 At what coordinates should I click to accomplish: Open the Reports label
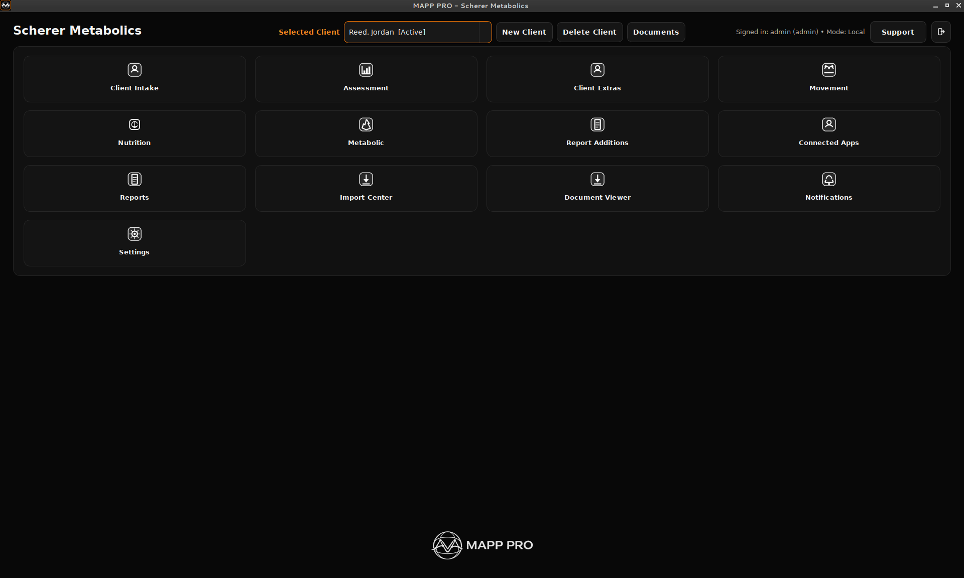tap(135, 198)
